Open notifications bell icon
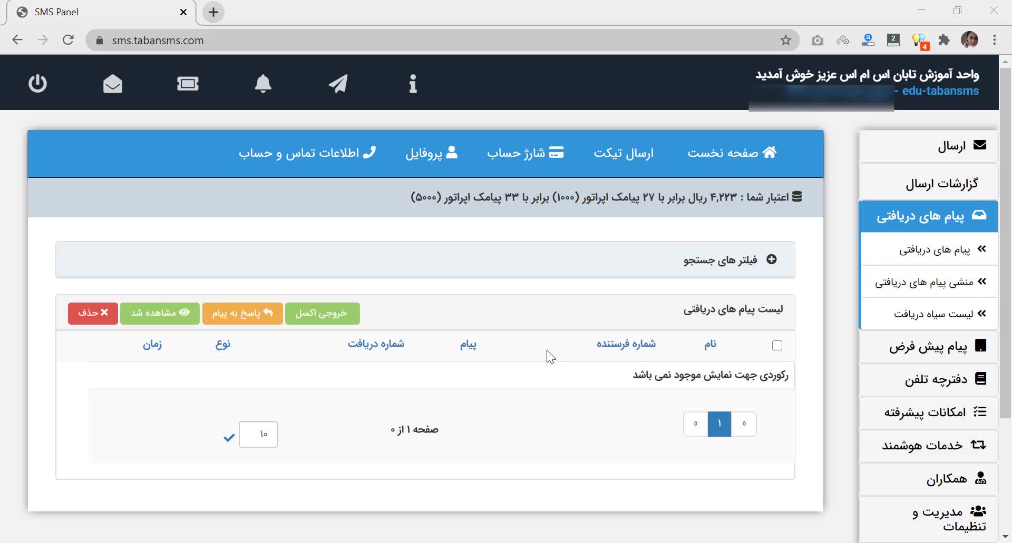 coord(263,84)
